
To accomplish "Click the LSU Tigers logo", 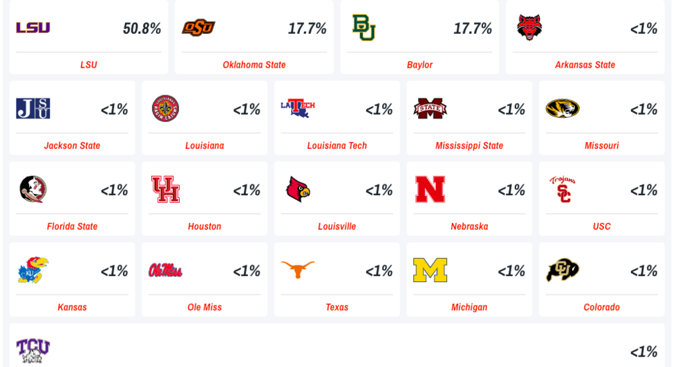I will coord(33,28).
